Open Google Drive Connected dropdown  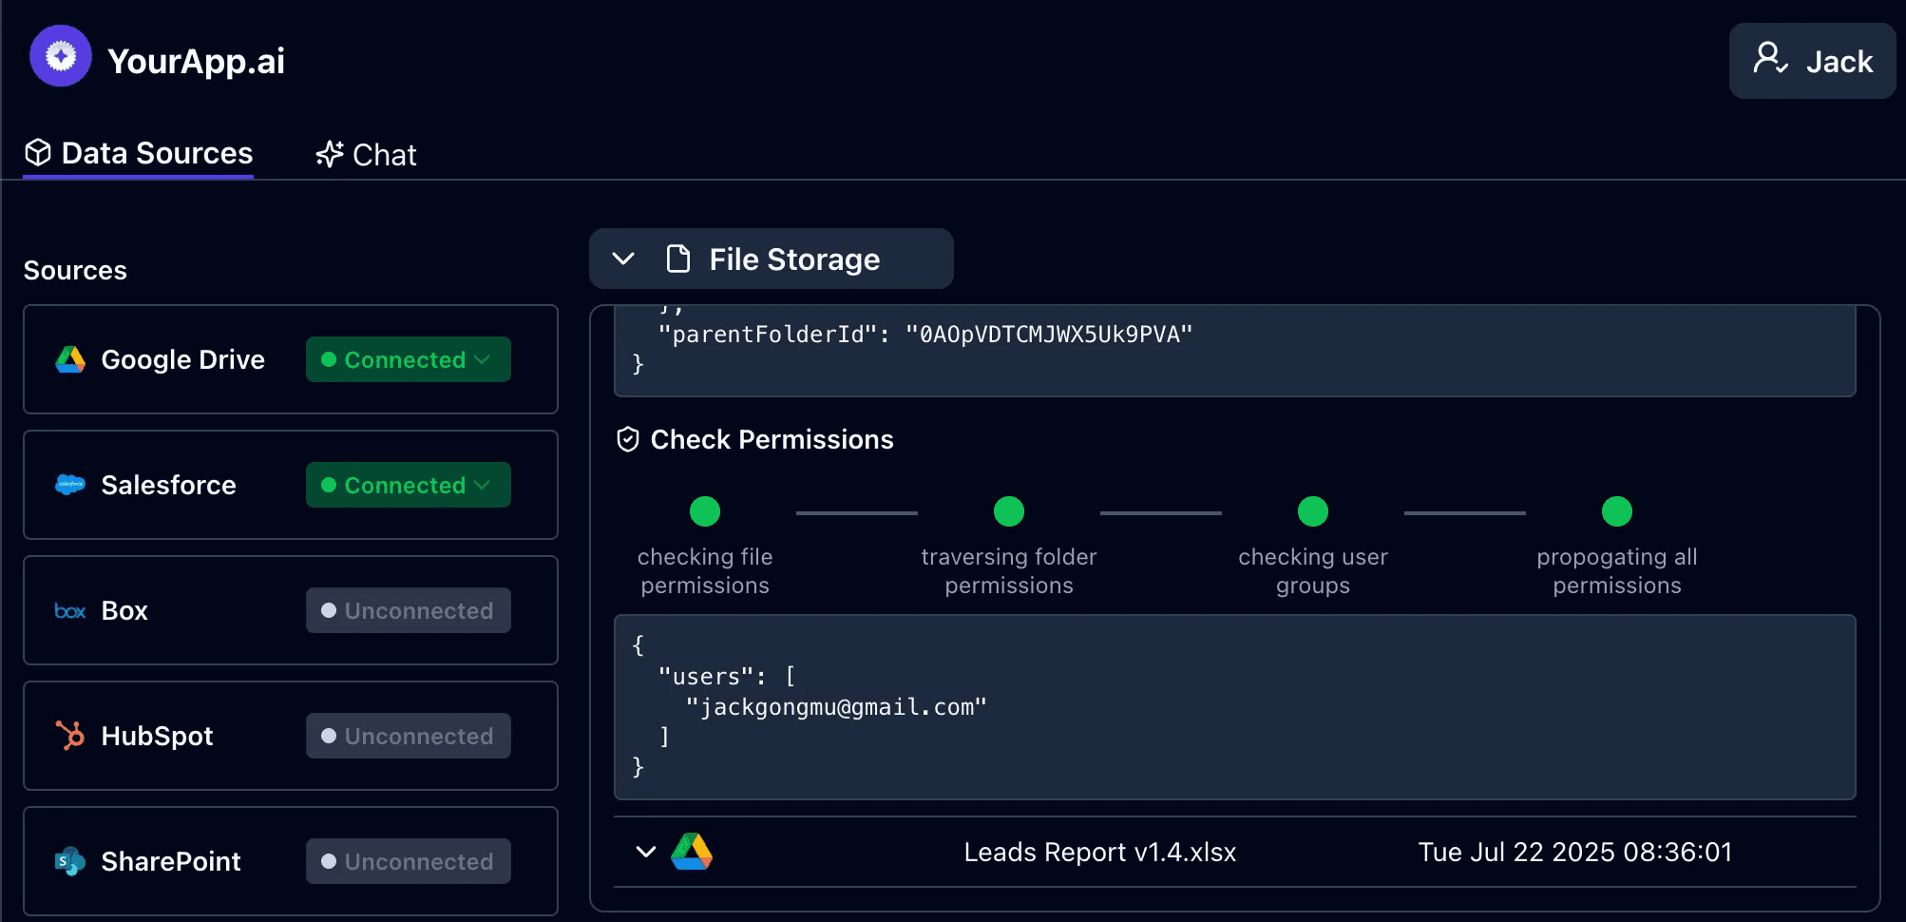coord(408,359)
